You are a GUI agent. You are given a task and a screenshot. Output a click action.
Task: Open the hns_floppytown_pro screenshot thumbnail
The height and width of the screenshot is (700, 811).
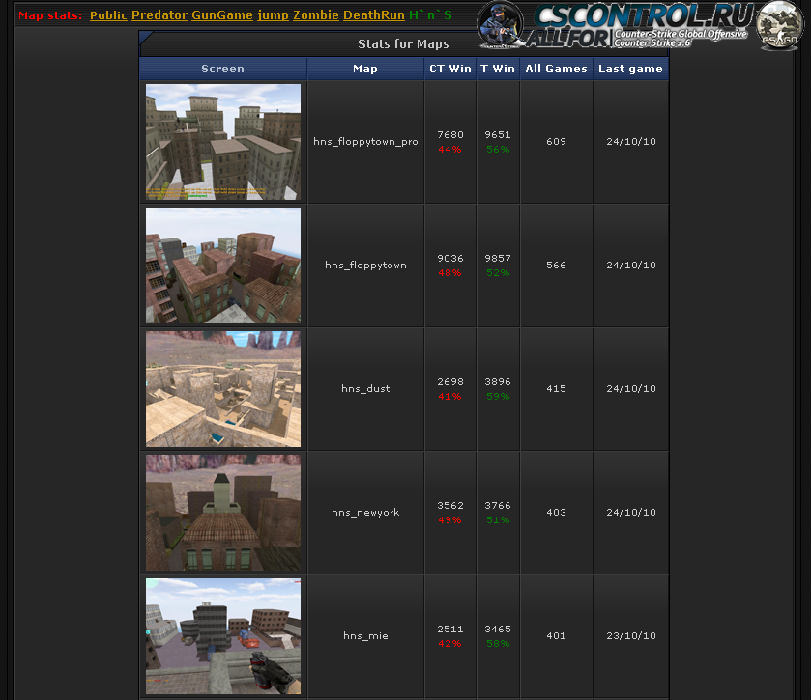pyautogui.click(x=223, y=142)
